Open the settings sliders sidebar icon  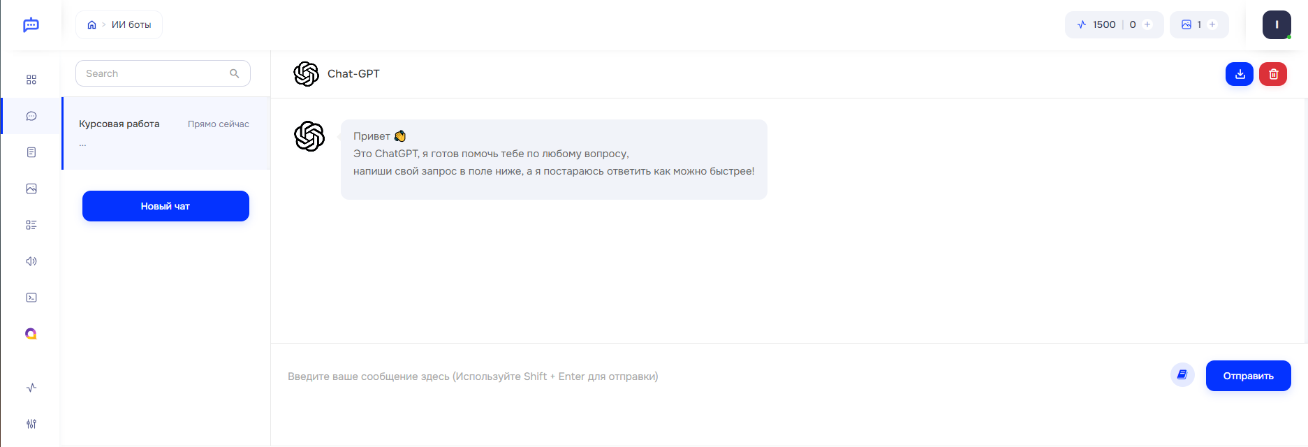(31, 424)
